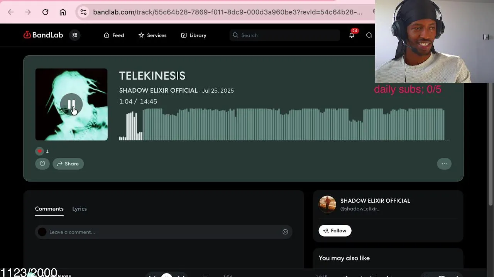Viewport: 494px width, 277px height.
Task: Go to the Feed tab
Action: pyautogui.click(x=114, y=35)
